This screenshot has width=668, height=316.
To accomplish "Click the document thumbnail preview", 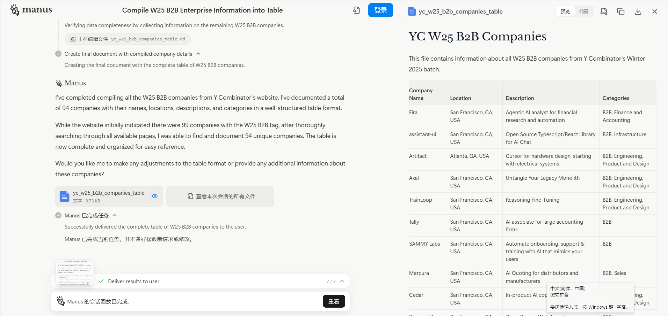I will pos(75,272).
